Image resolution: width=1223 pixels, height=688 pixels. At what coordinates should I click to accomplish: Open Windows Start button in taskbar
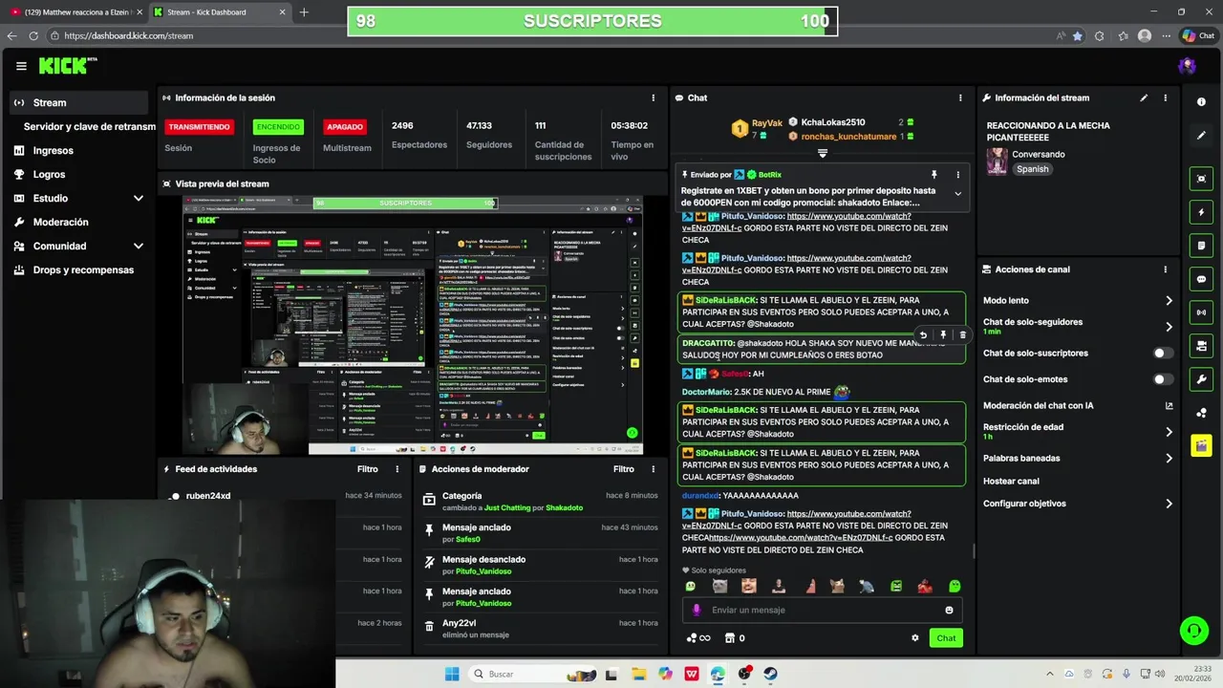point(452,674)
